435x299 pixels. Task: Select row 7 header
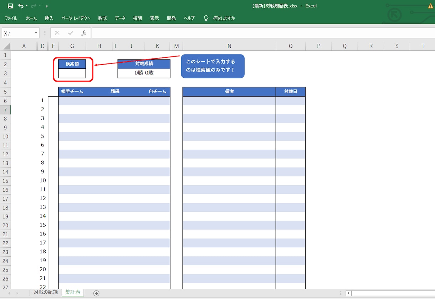(5, 110)
